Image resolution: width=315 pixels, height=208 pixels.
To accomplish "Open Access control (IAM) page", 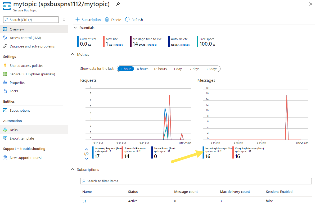I will (x=25, y=38).
